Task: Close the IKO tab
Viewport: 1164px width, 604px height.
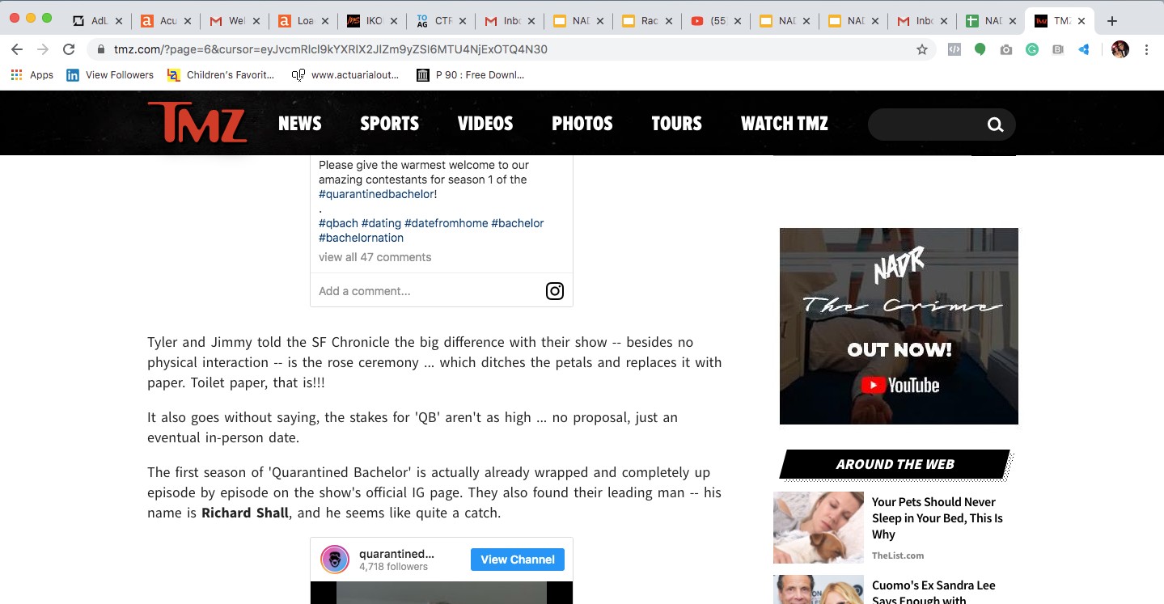Action: (394, 21)
